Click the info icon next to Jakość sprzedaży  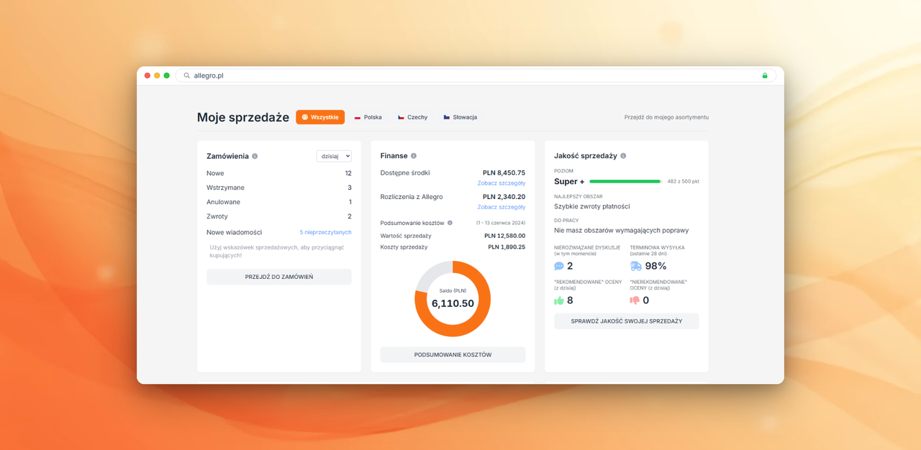[623, 156]
